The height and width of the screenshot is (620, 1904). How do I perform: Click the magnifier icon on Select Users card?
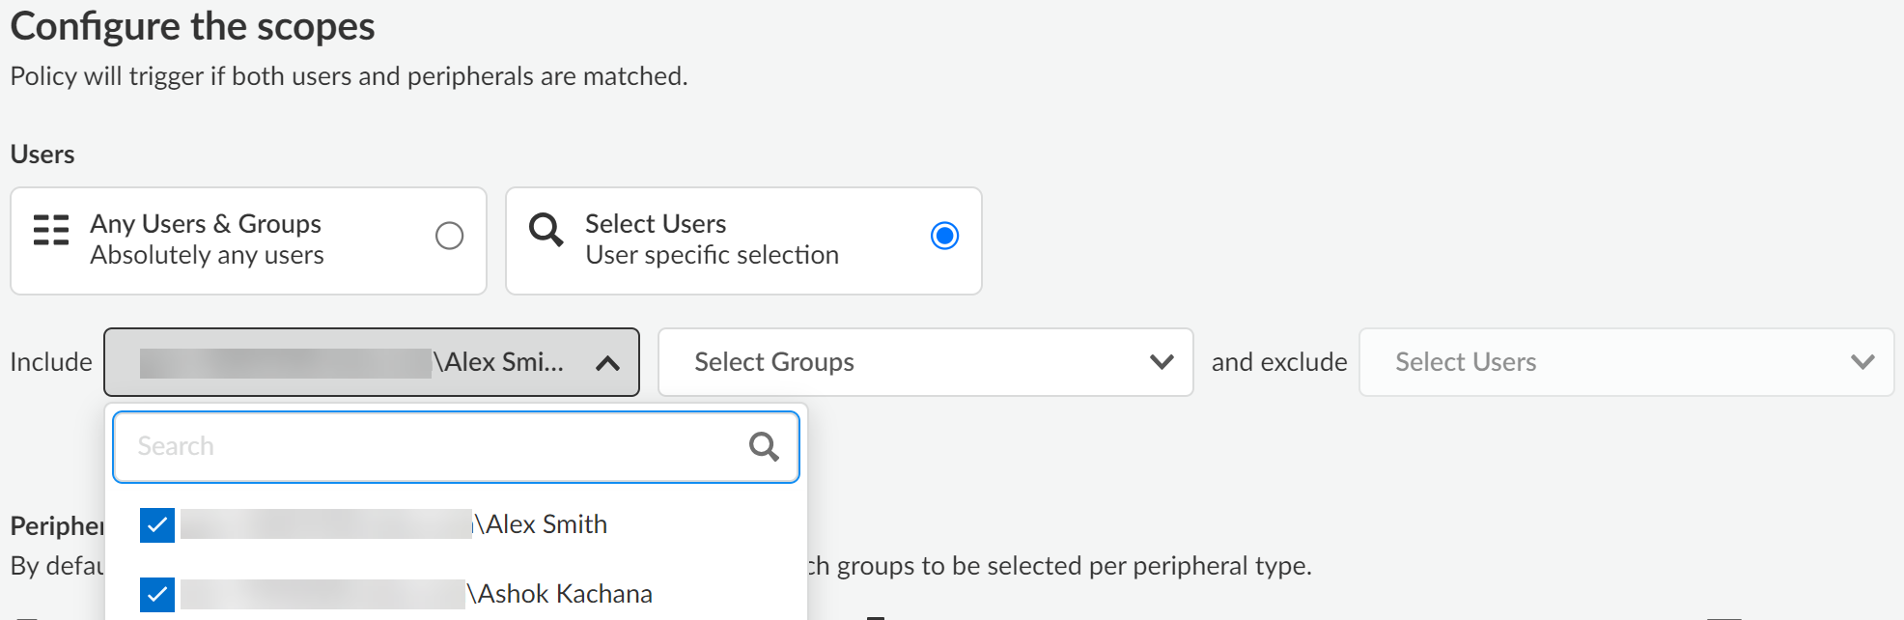(x=546, y=230)
